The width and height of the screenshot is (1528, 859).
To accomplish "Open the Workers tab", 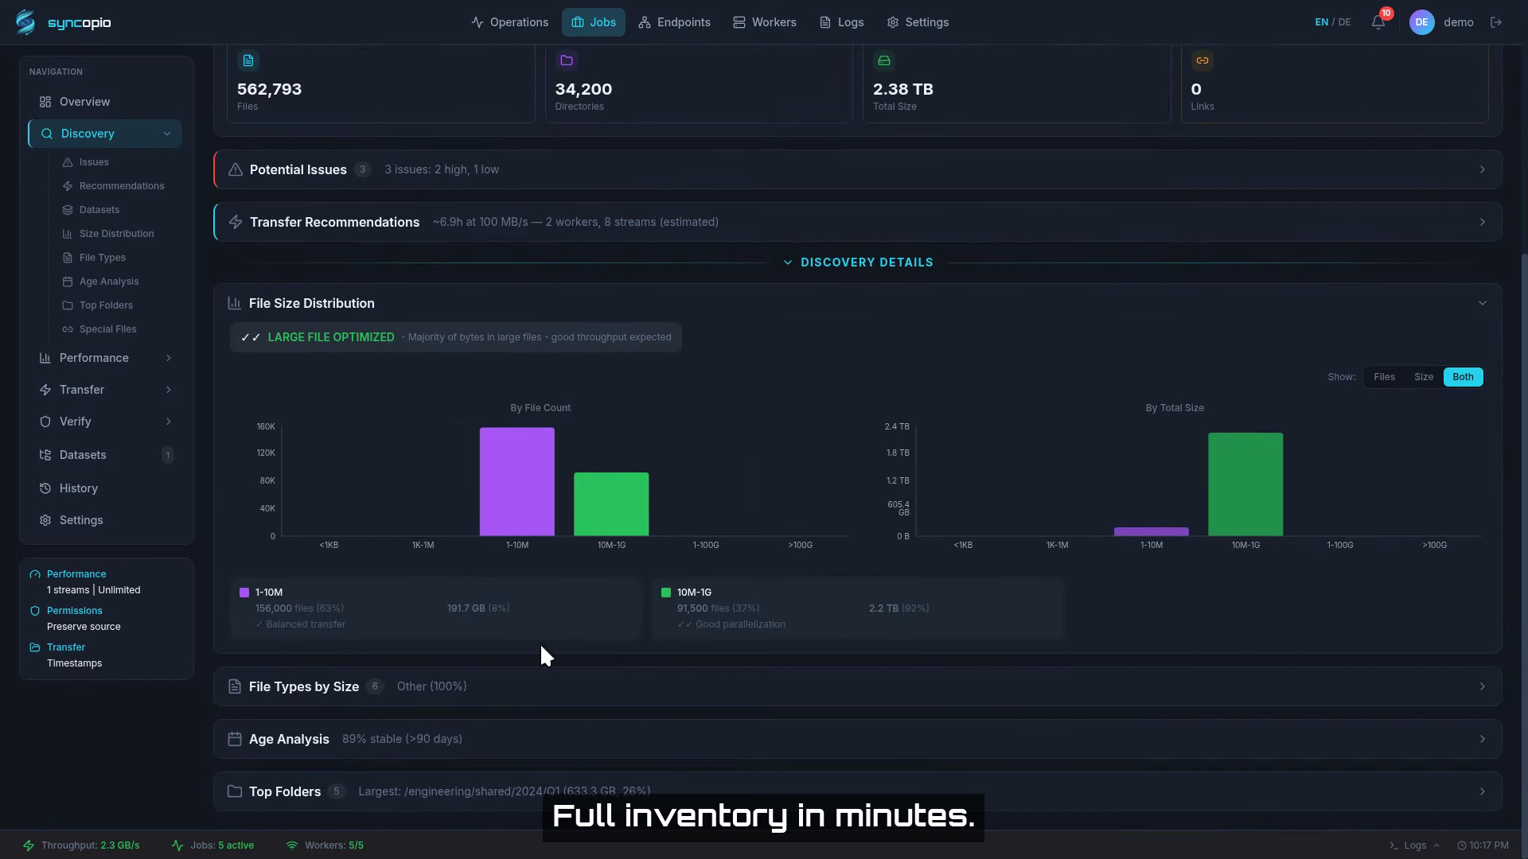I will point(765,22).
